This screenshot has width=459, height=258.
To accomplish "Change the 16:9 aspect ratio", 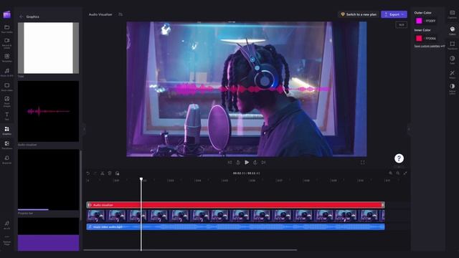I will point(402,25).
